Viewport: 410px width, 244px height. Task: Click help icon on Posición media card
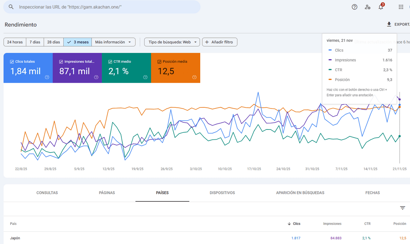tap(194, 77)
